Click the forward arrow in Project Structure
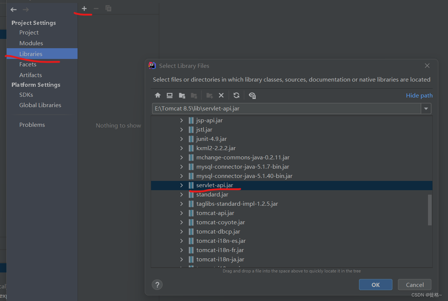Viewport: 448px width, 301px height. coord(26,10)
